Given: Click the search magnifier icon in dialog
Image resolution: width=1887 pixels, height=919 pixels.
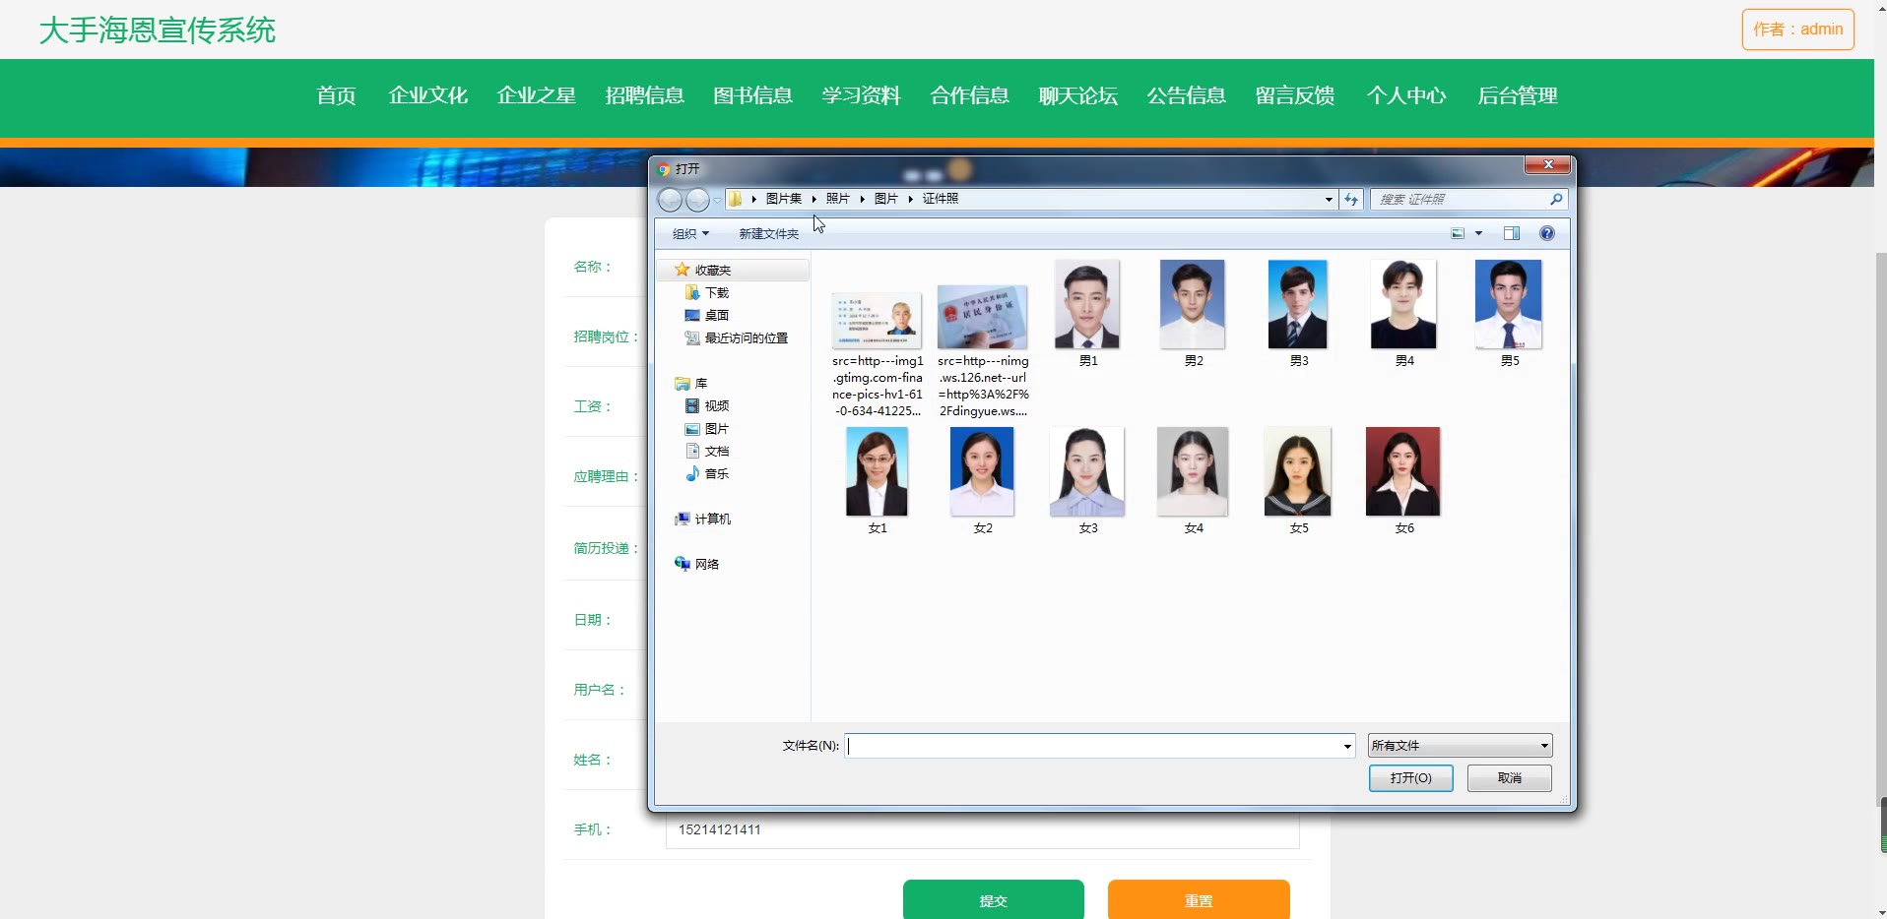Looking at the screenshot, I should (1556, 200).
